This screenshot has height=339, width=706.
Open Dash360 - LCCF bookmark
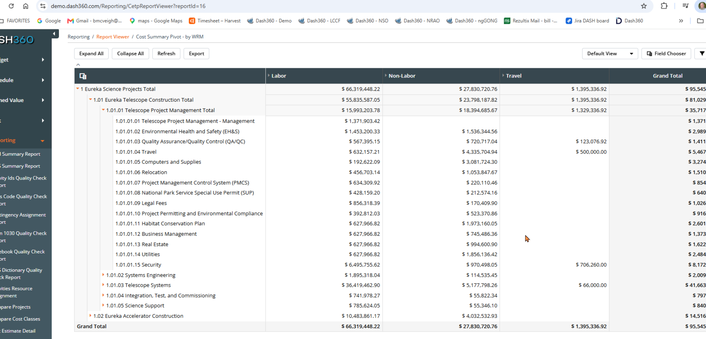[319, 21]
